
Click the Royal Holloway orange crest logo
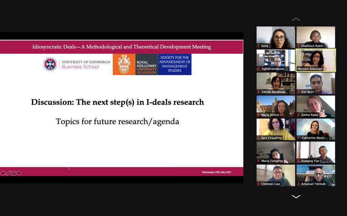[x=124, y=64]
